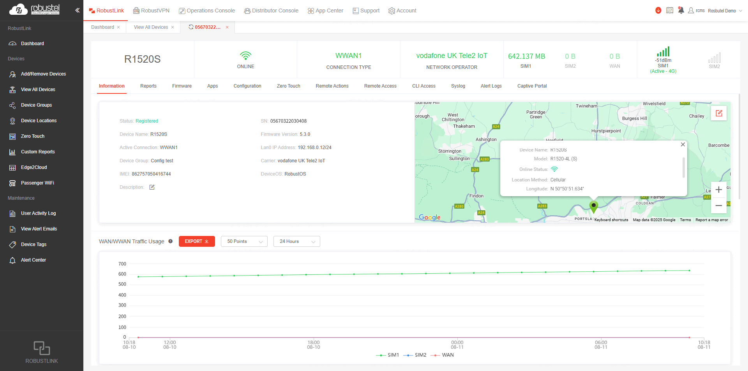
Task: Open the 50 Points dropdown
Action: [x=244, y=241]
